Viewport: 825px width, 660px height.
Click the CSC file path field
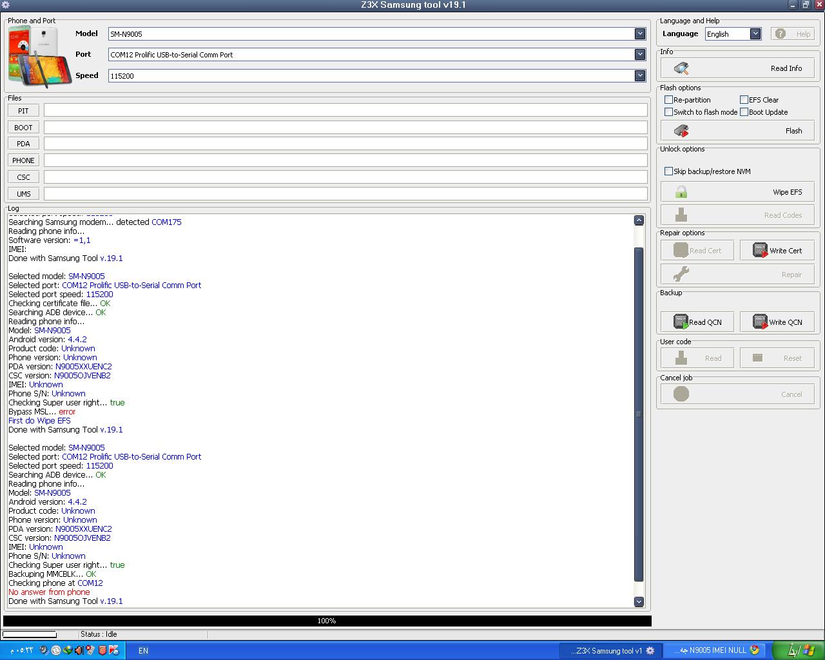point(345,177)
